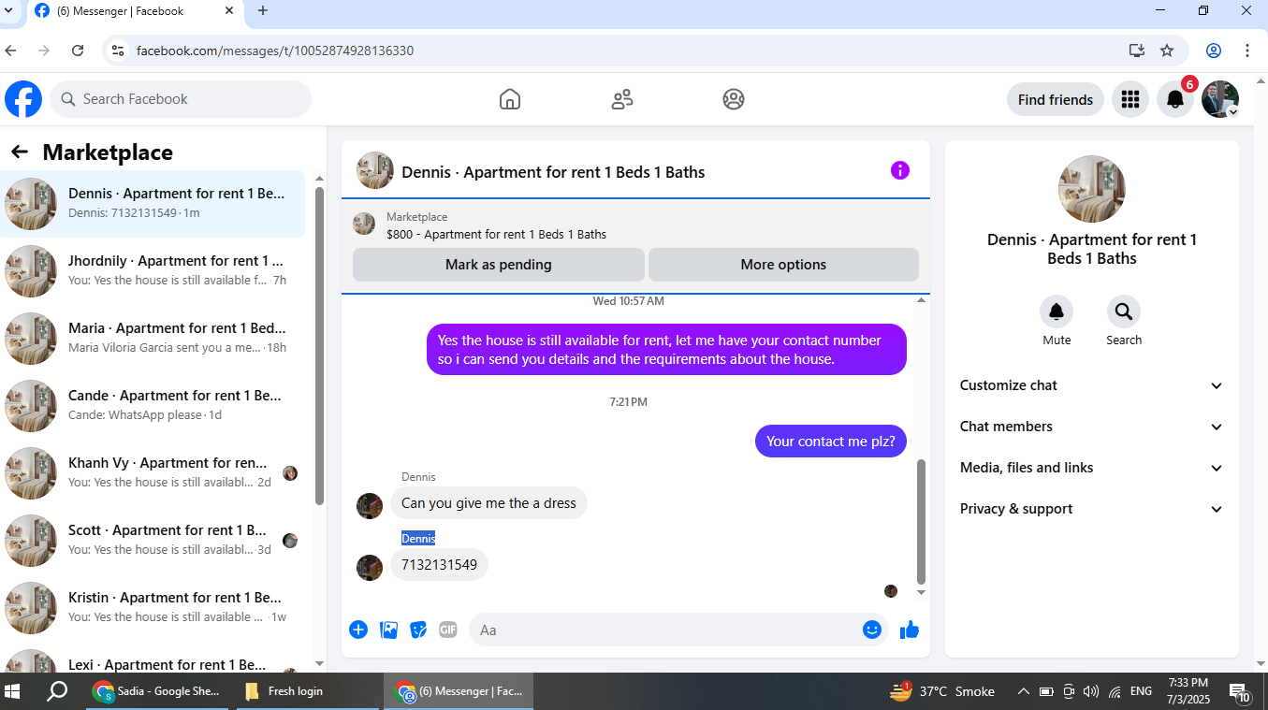Install app icon in the address bar
Viewport: 1268px width, 710px height.
(1137, 51)
